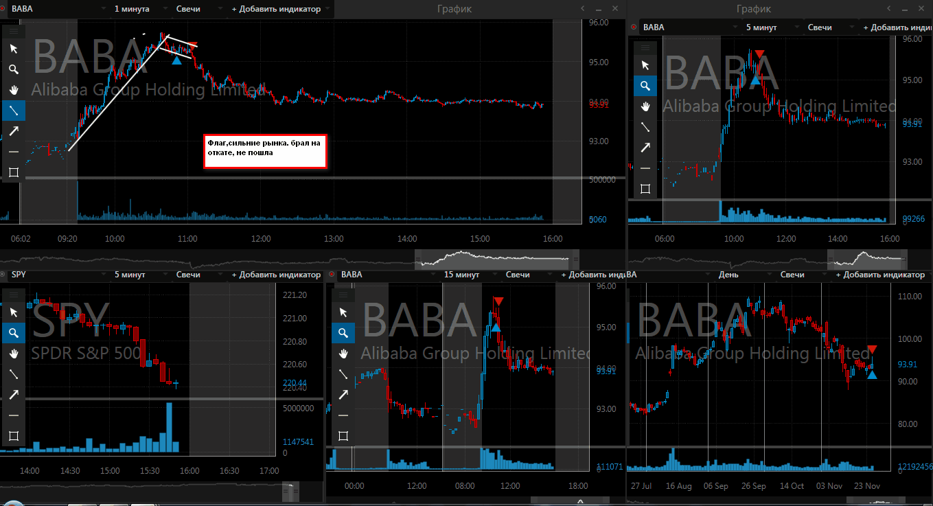Select the pointer tool on the 5-minute BABA chart

click(x=645, y=65)
